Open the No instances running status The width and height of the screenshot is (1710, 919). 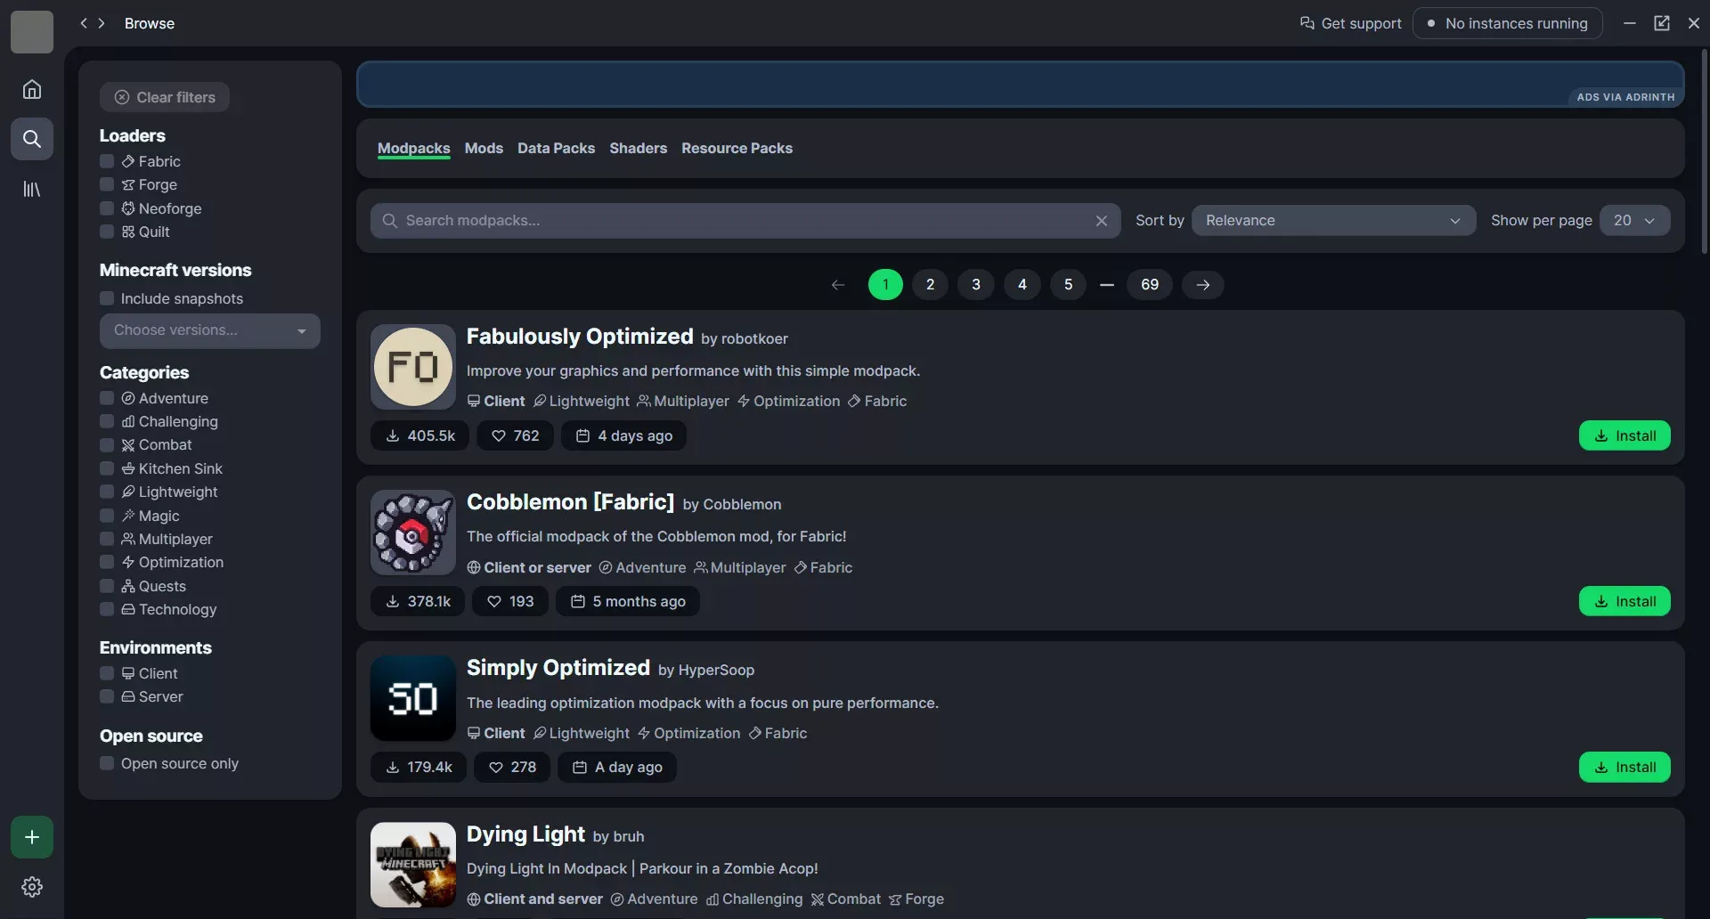coord(1507,23)
